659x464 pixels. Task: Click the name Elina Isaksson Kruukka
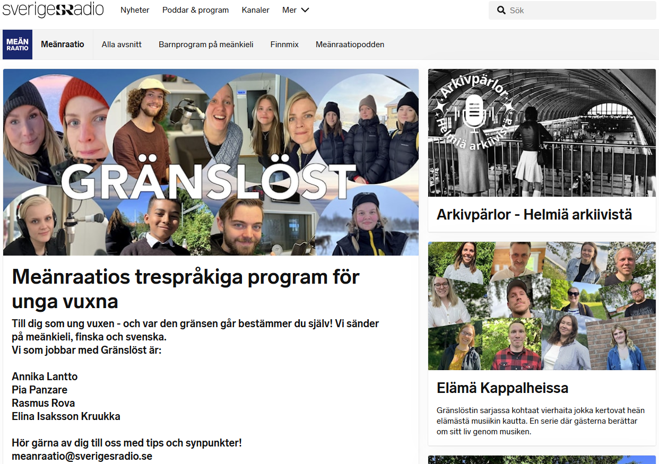(66, 416)
